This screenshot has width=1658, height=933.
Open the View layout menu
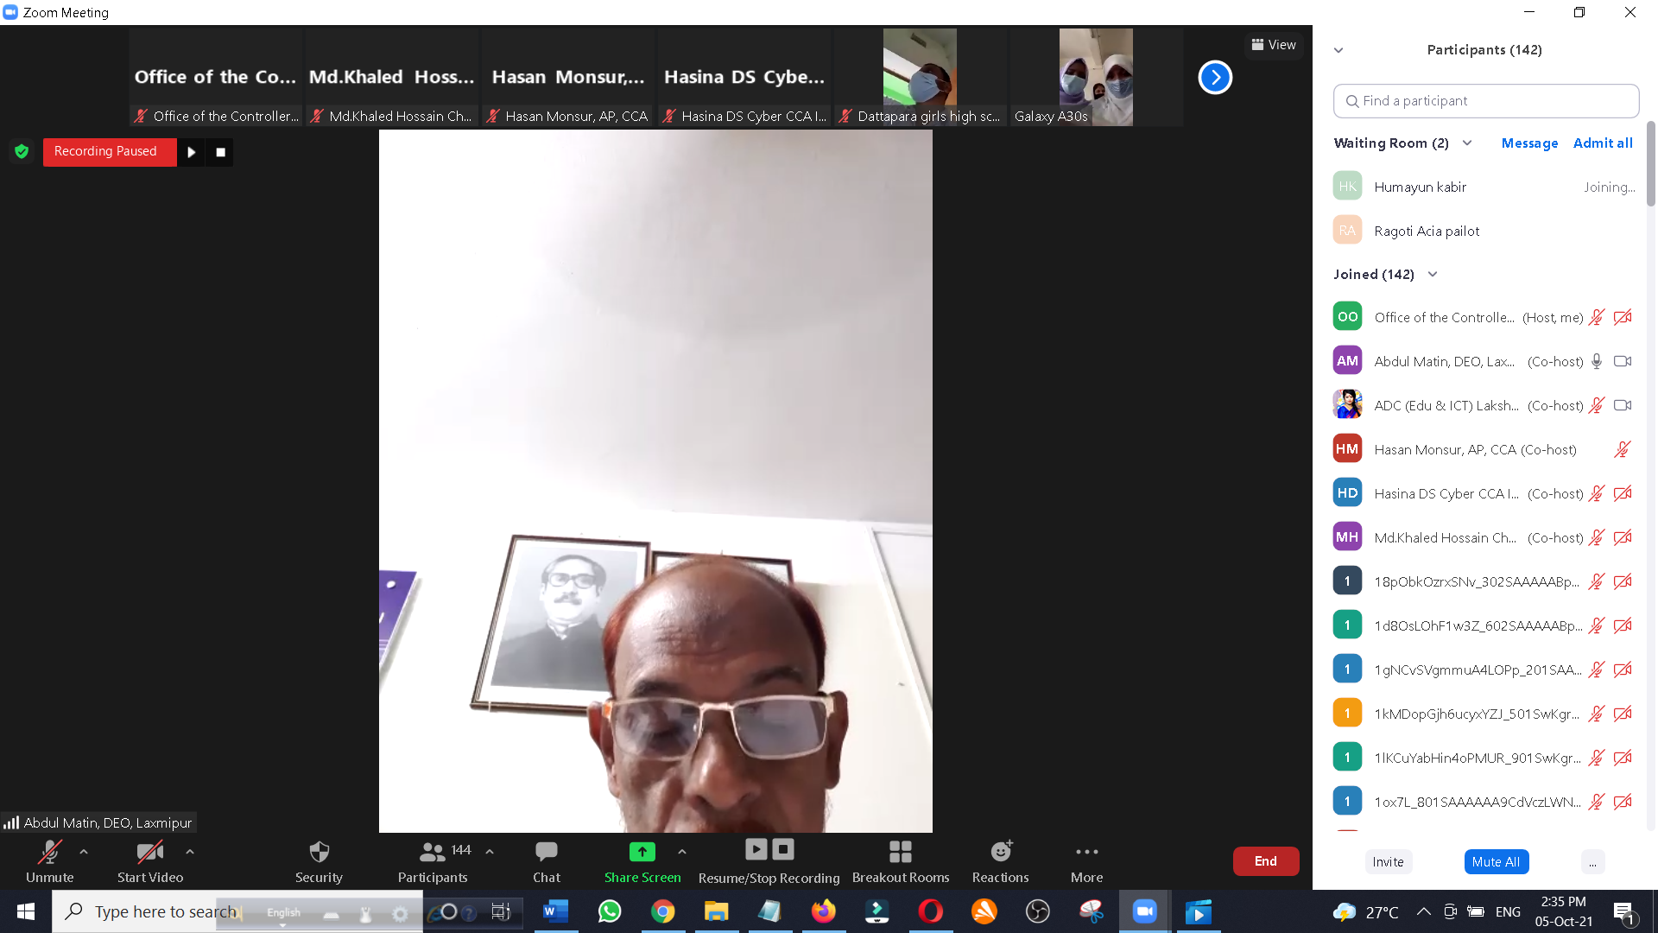tap(1274, 45)
